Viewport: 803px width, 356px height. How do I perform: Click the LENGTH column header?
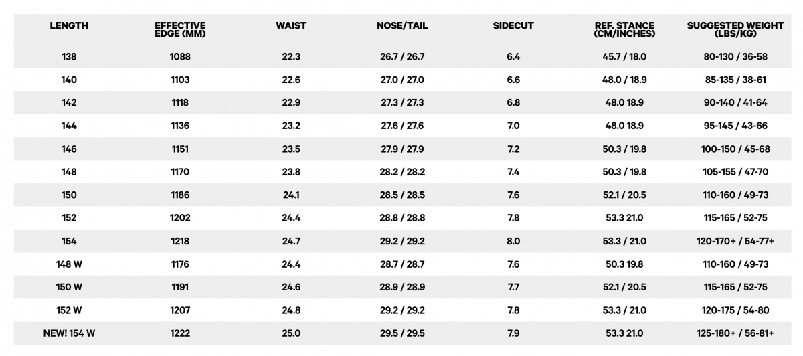click(x=69, y=26)
